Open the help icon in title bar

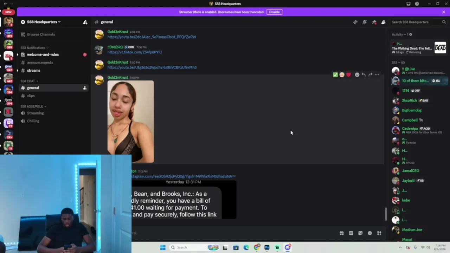pyautogui.click(x=417, y=4)
